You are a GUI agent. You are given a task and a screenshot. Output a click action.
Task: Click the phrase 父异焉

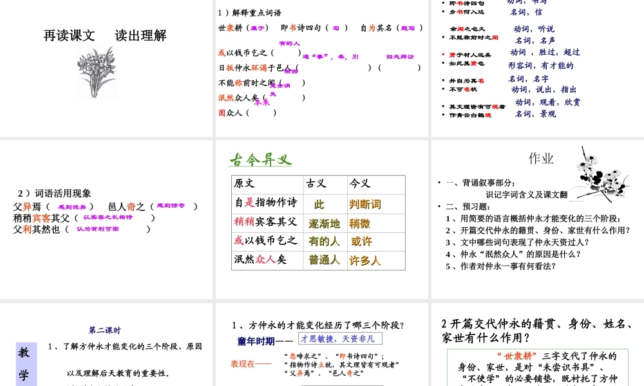click(27, 207)
